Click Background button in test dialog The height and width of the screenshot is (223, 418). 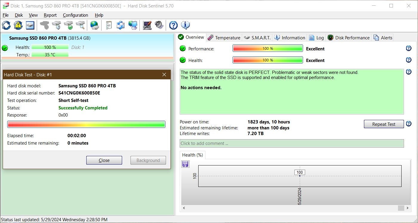pos(148,160)
